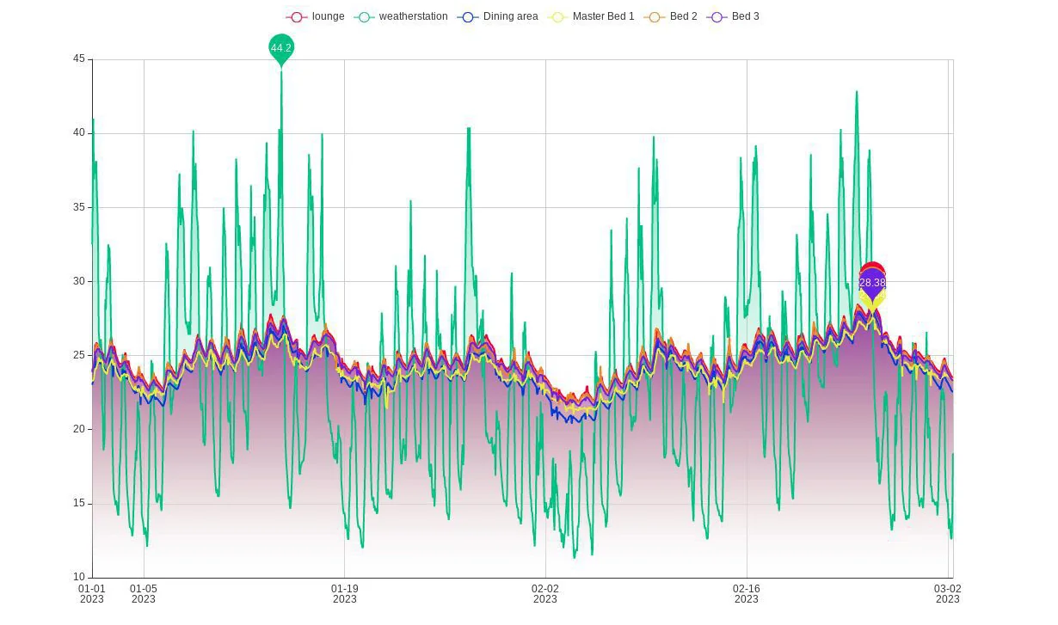The height and width of the screenshot is (625, 1058).
Task: Click the y-axis label 15
Action: (x=79, y=503)
